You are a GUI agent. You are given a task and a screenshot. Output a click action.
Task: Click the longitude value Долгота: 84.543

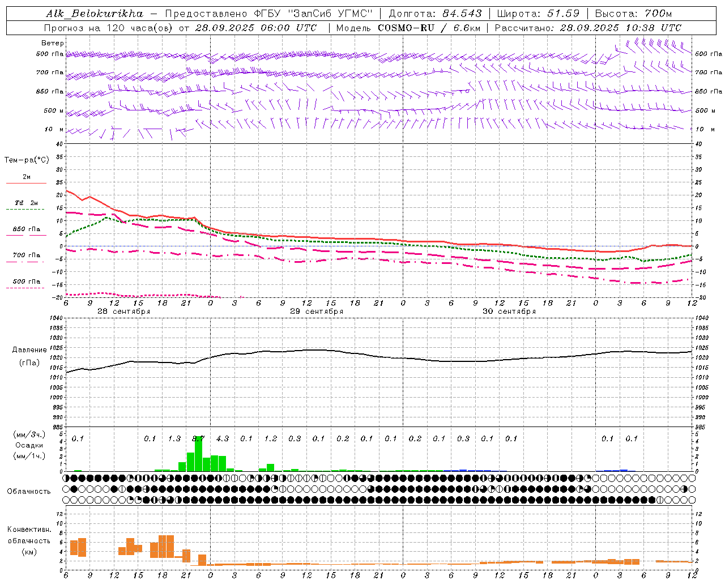436,14
